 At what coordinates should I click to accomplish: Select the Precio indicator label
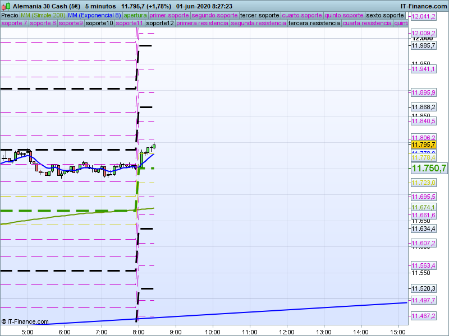10,15
